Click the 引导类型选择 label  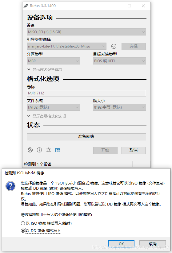[39, 39]
